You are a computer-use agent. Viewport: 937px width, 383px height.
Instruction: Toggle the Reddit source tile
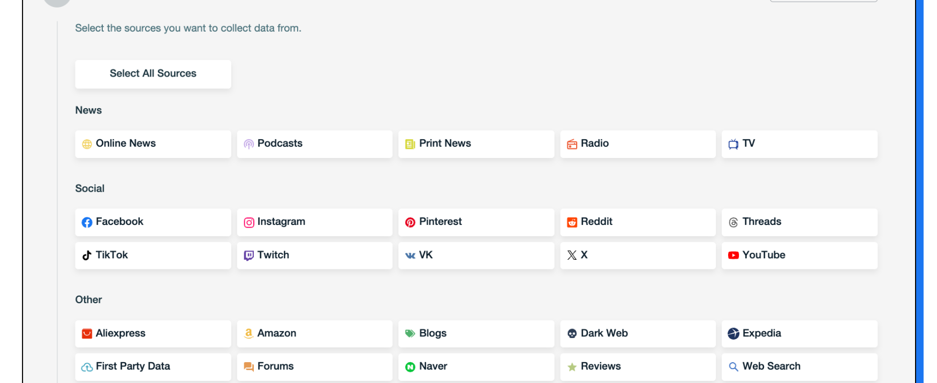click(637, 222)
